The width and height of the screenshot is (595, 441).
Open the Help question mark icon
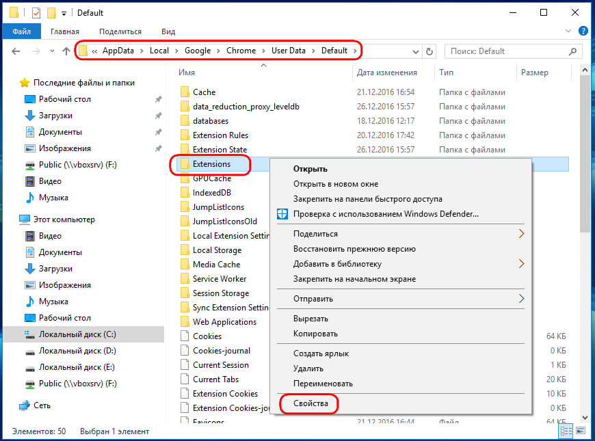tap(583, 31)
